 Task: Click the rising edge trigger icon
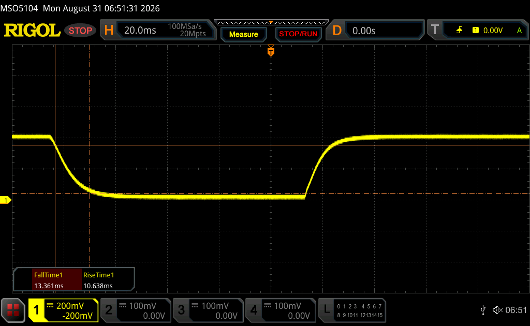(x=459, y=31)
